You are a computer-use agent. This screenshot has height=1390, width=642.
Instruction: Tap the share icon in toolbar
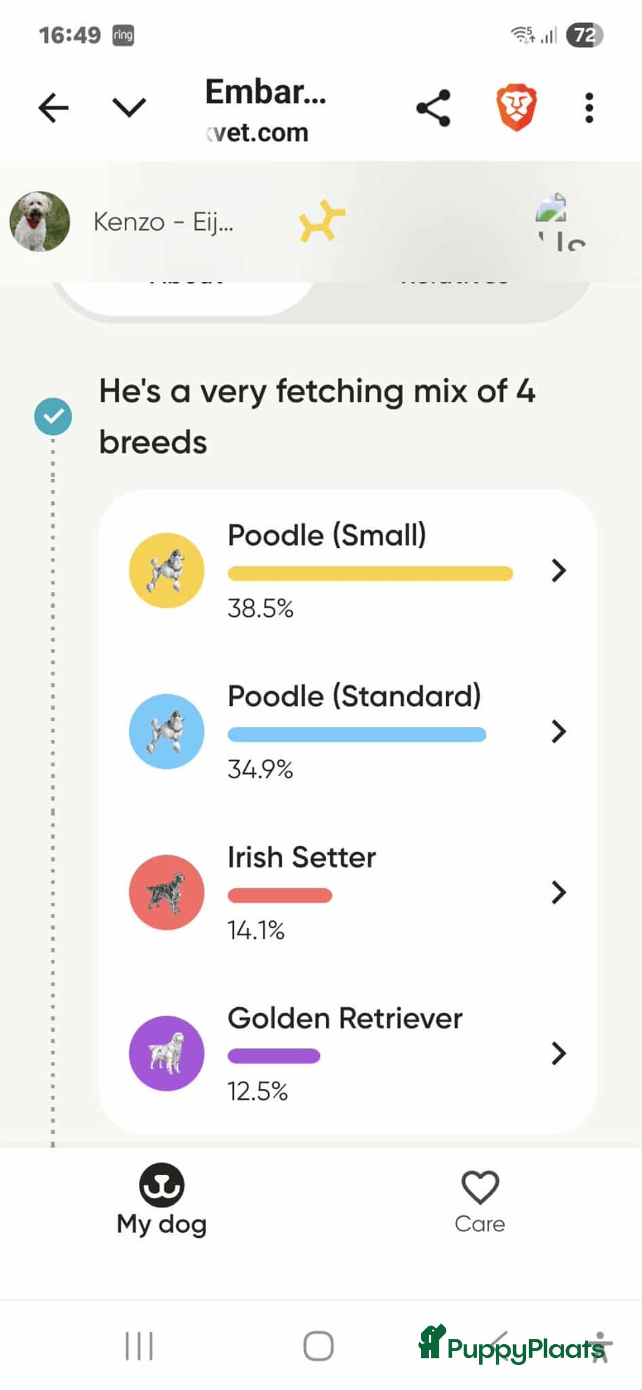point(433,108)
